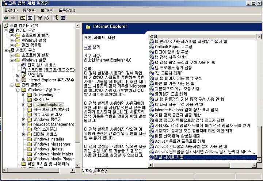
Task: Click the 'Internet Explorer 유지/보수' icon
Action: [24, 80]
